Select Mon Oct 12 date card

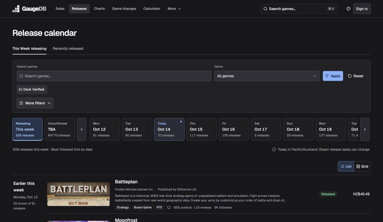(105, 129)
